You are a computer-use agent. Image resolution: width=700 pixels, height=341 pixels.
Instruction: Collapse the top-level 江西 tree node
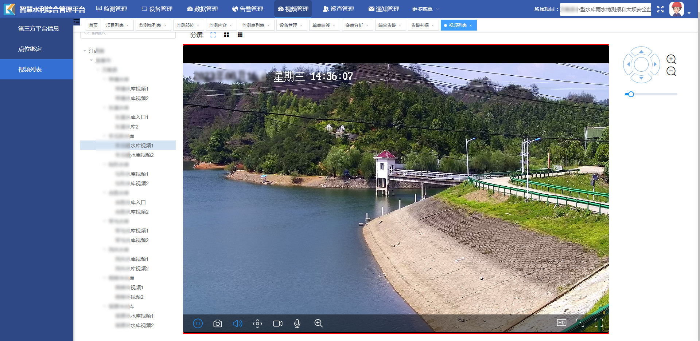pyautogui.click(x=85, y=51)
